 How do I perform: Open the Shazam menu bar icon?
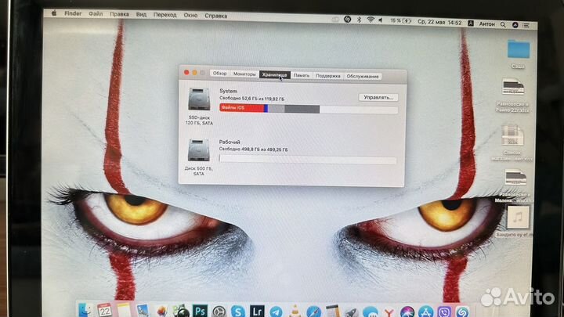348,20
